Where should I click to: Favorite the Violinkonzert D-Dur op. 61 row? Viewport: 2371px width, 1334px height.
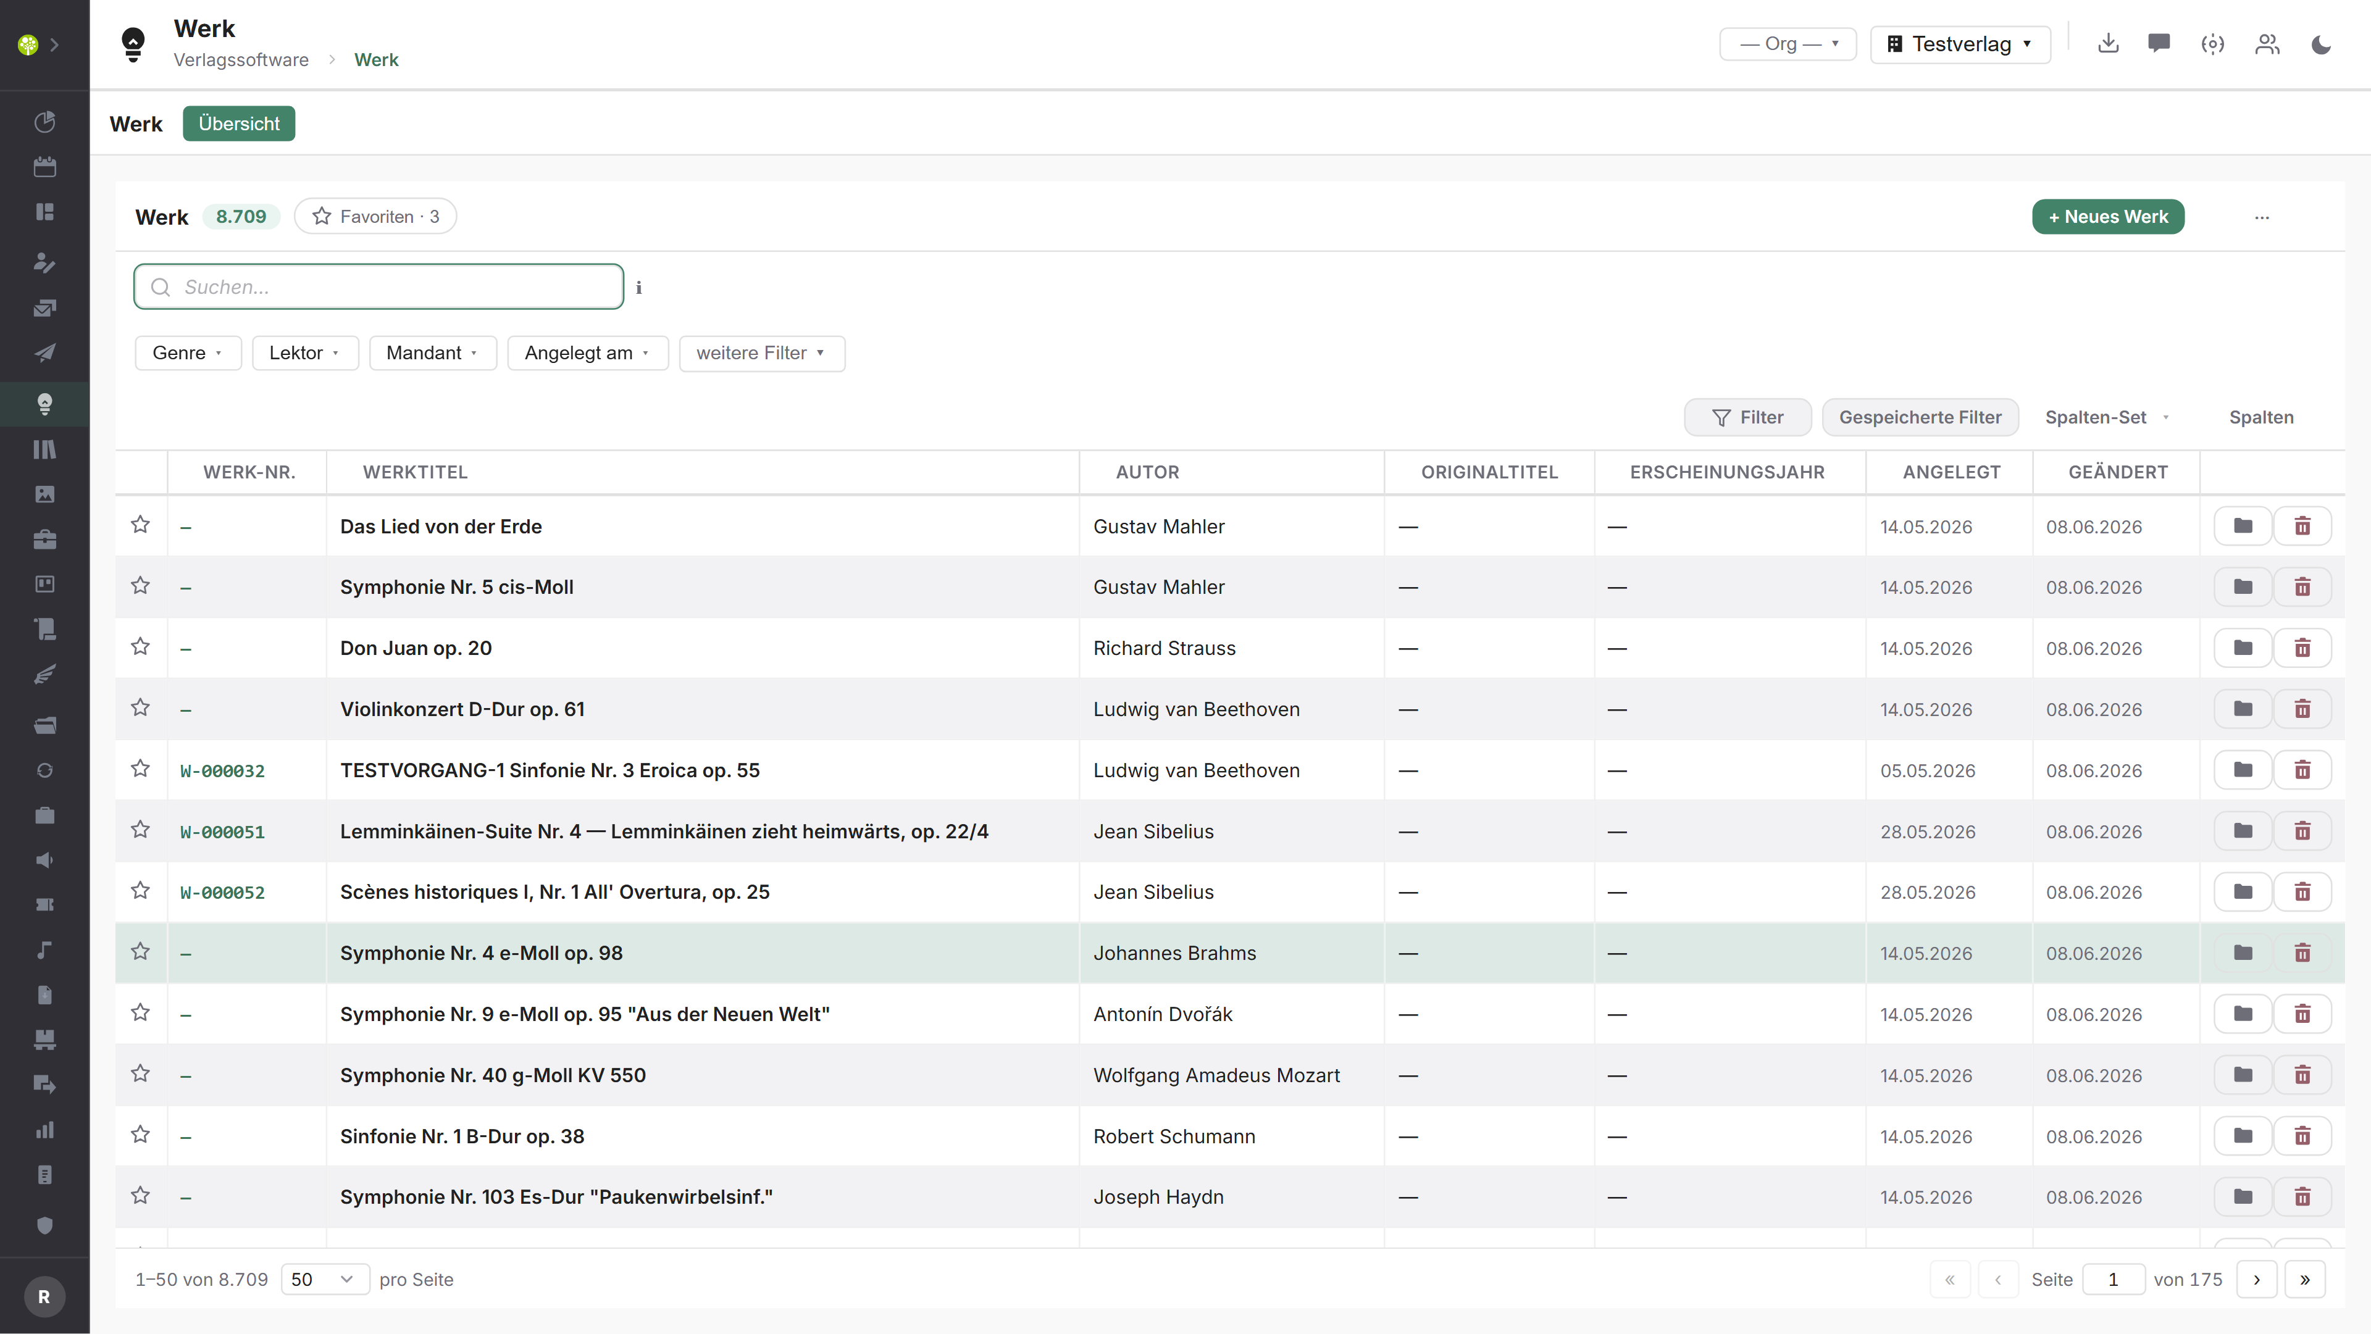pos(140,707)
